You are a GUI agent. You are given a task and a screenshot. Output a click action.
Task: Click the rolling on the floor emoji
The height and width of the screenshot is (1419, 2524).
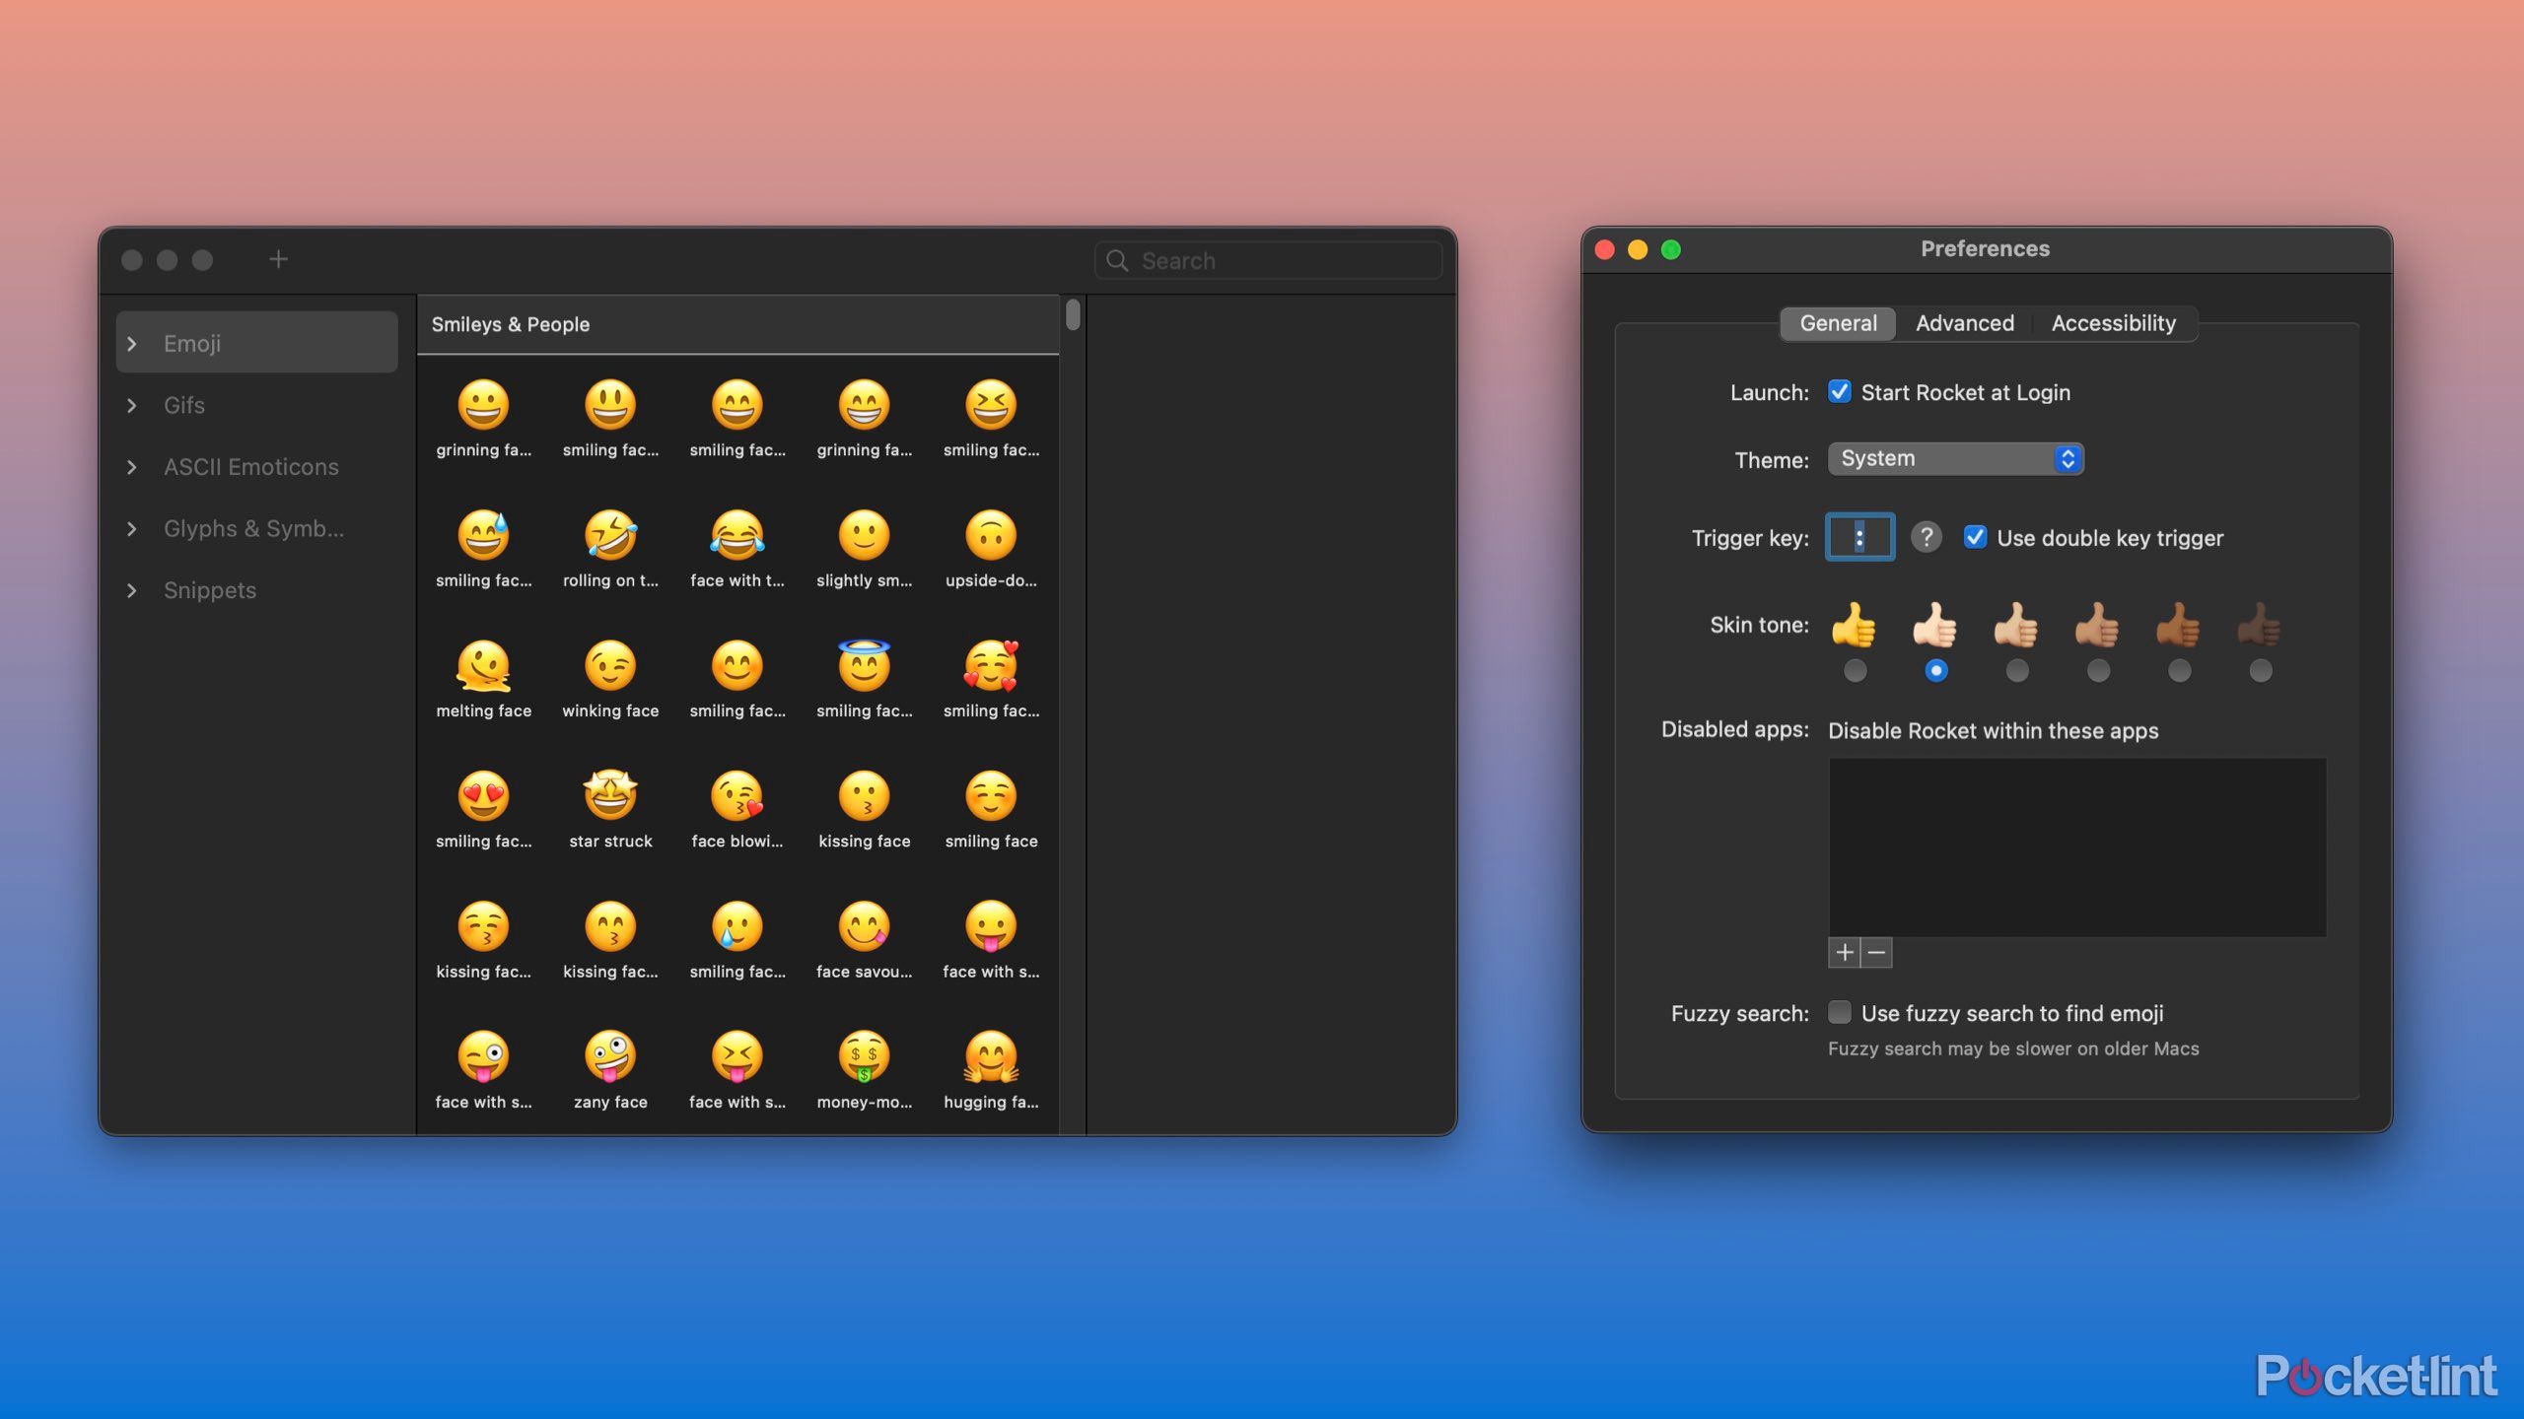click(x=610, y=536)
